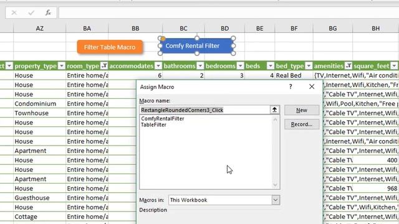Click the Assign Macro help question mark

click(x=291, y=87)
